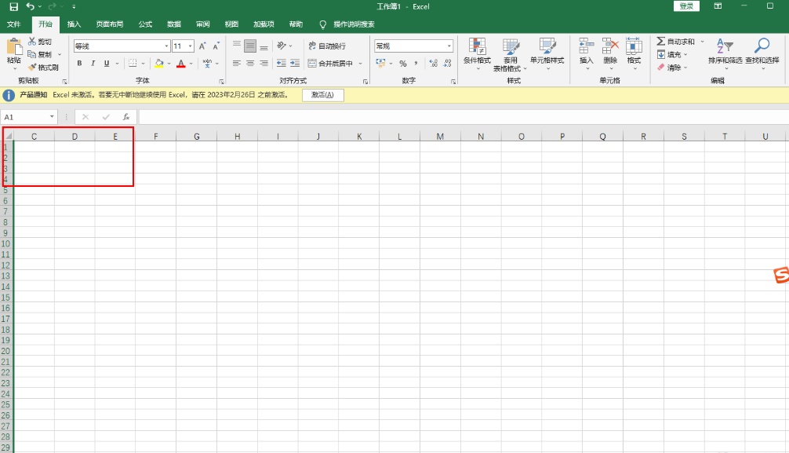Image resolution: width=789 pixels, height=453 pixels.
Task: Click the yellow fill color bucket
Action: tap(159, 64)
